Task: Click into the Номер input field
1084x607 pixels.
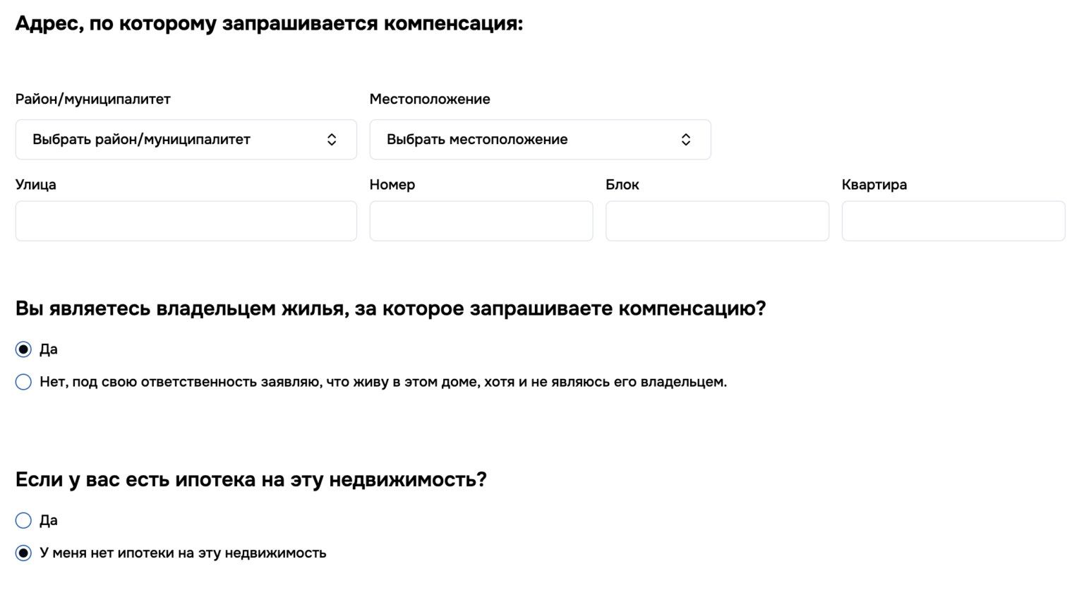Action: tap(481, 221)
